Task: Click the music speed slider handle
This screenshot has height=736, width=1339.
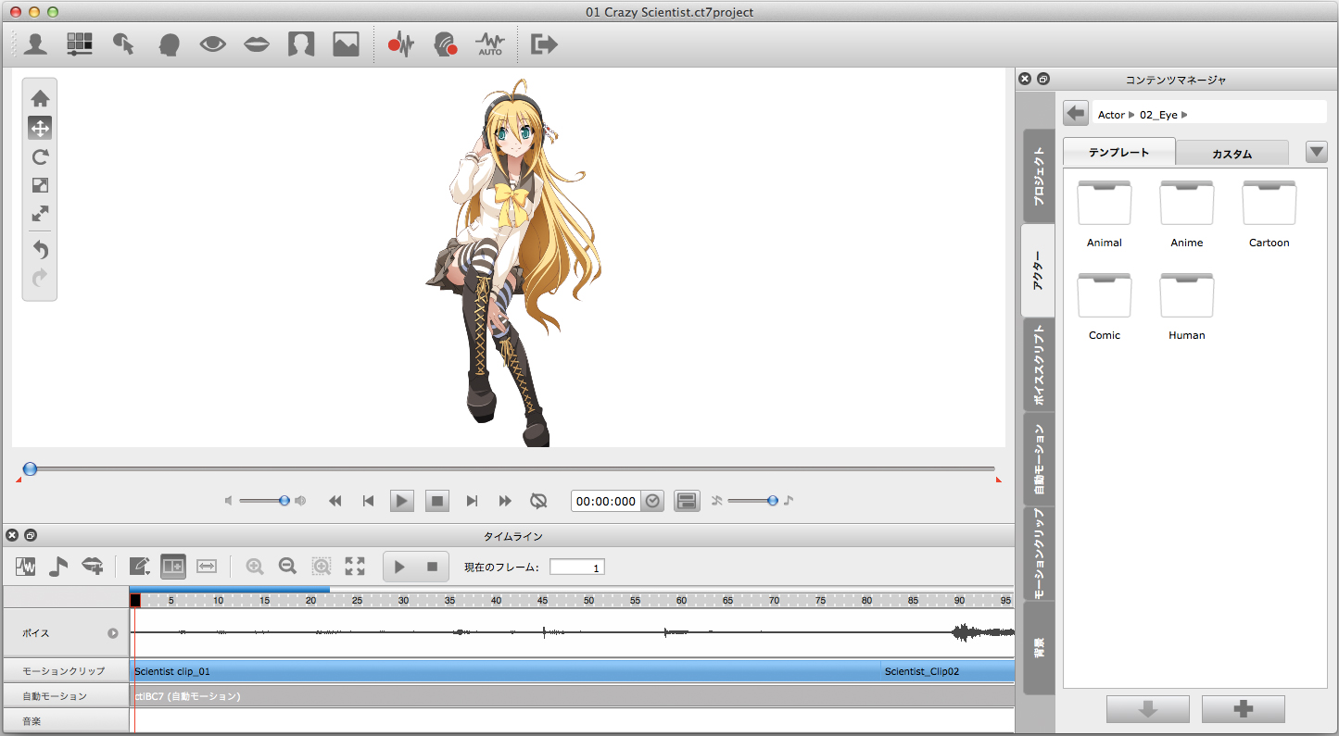Action: coord(773,501)
